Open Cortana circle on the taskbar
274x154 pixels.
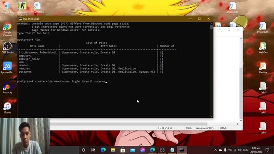(x=83, y=150)
